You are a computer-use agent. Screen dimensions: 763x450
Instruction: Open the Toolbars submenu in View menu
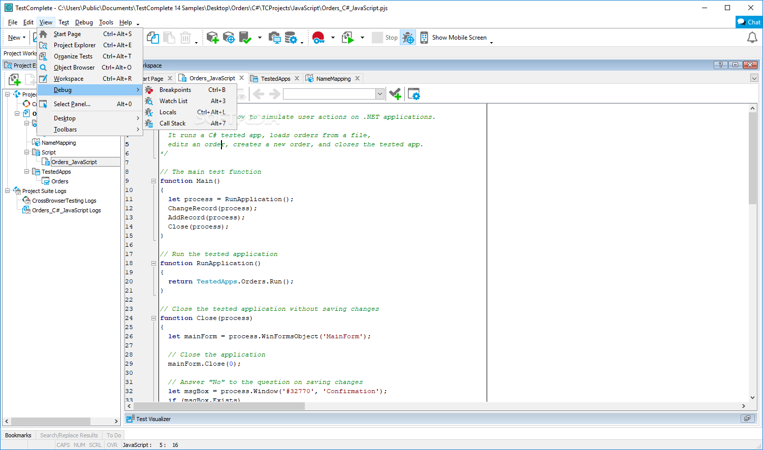[90, 130]
